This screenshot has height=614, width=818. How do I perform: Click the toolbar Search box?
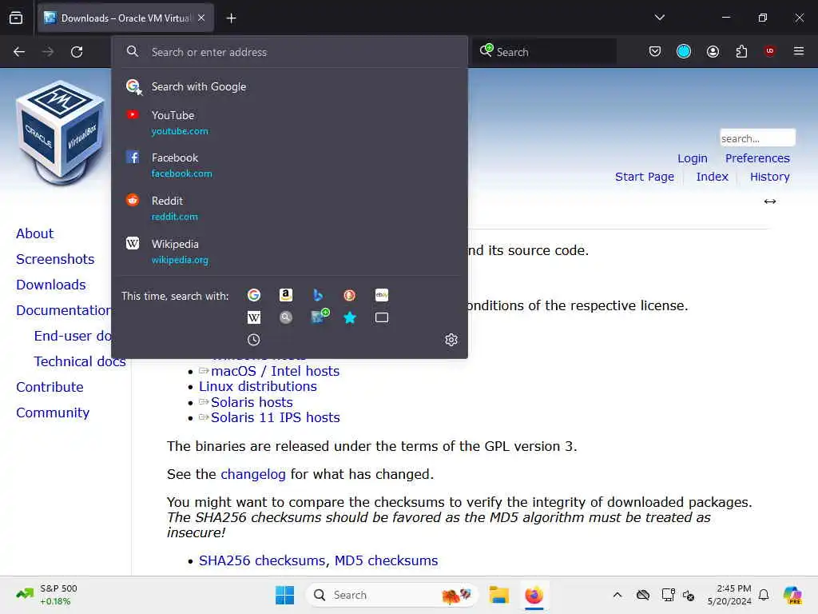click(x=545, y=52)
